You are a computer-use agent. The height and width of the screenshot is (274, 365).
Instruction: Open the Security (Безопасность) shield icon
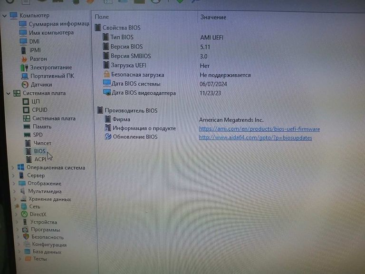point(26,237)
